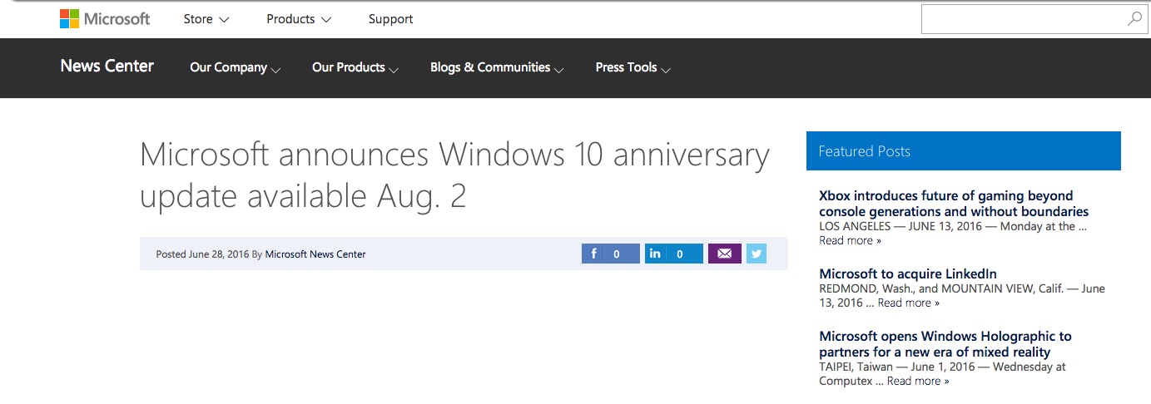This screenshot has height=404, width=1151.
Task: Expand the Our Company menu
Action: [235, 67]
